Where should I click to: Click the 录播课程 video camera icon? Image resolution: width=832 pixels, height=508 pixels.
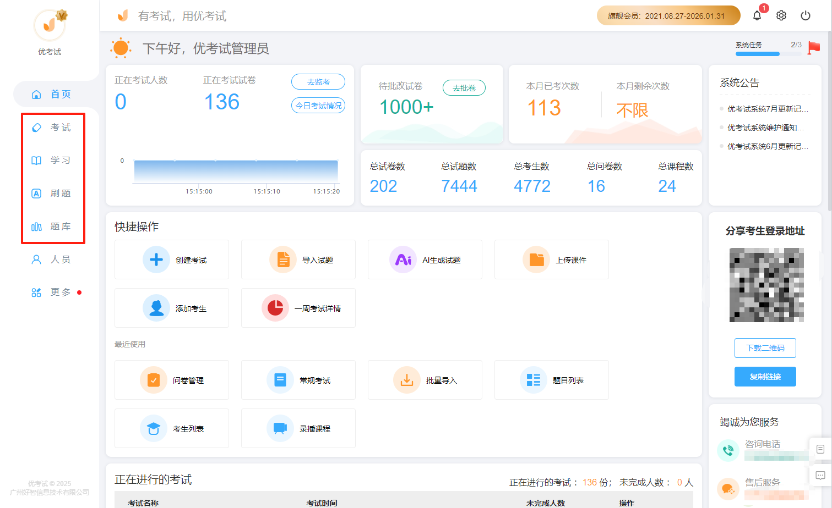[x=280, y=428]
